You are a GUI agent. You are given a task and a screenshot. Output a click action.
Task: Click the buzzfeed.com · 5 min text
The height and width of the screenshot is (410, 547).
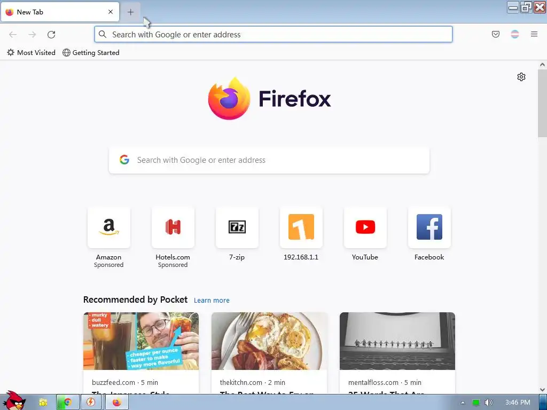pyautogui.click(x=125, y=382)
